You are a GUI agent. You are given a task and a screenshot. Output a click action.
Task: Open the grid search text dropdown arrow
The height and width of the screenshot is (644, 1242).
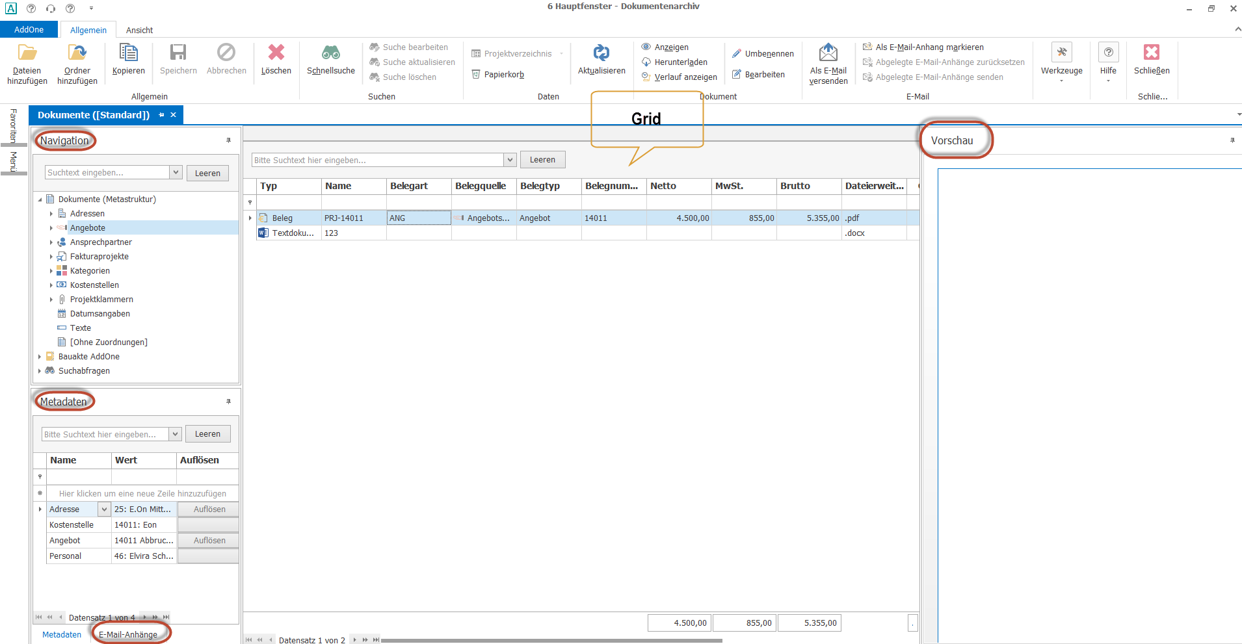(510, 160)
